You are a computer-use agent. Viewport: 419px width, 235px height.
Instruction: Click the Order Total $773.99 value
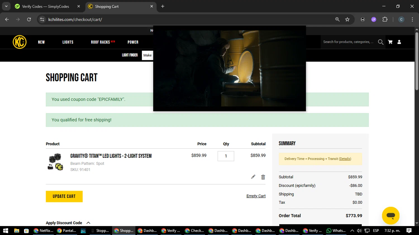[354, 215]
